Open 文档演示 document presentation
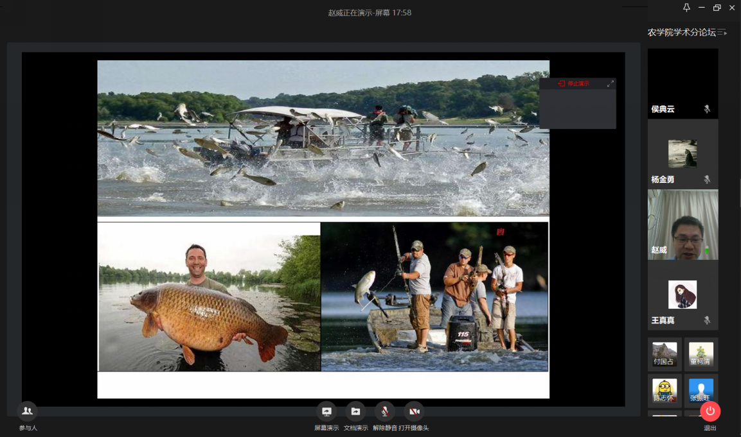 click(355, 412)
